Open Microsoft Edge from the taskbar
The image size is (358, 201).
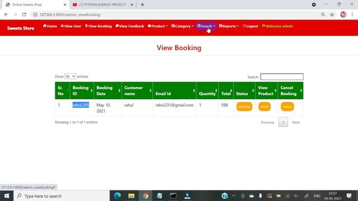point(117,196)
